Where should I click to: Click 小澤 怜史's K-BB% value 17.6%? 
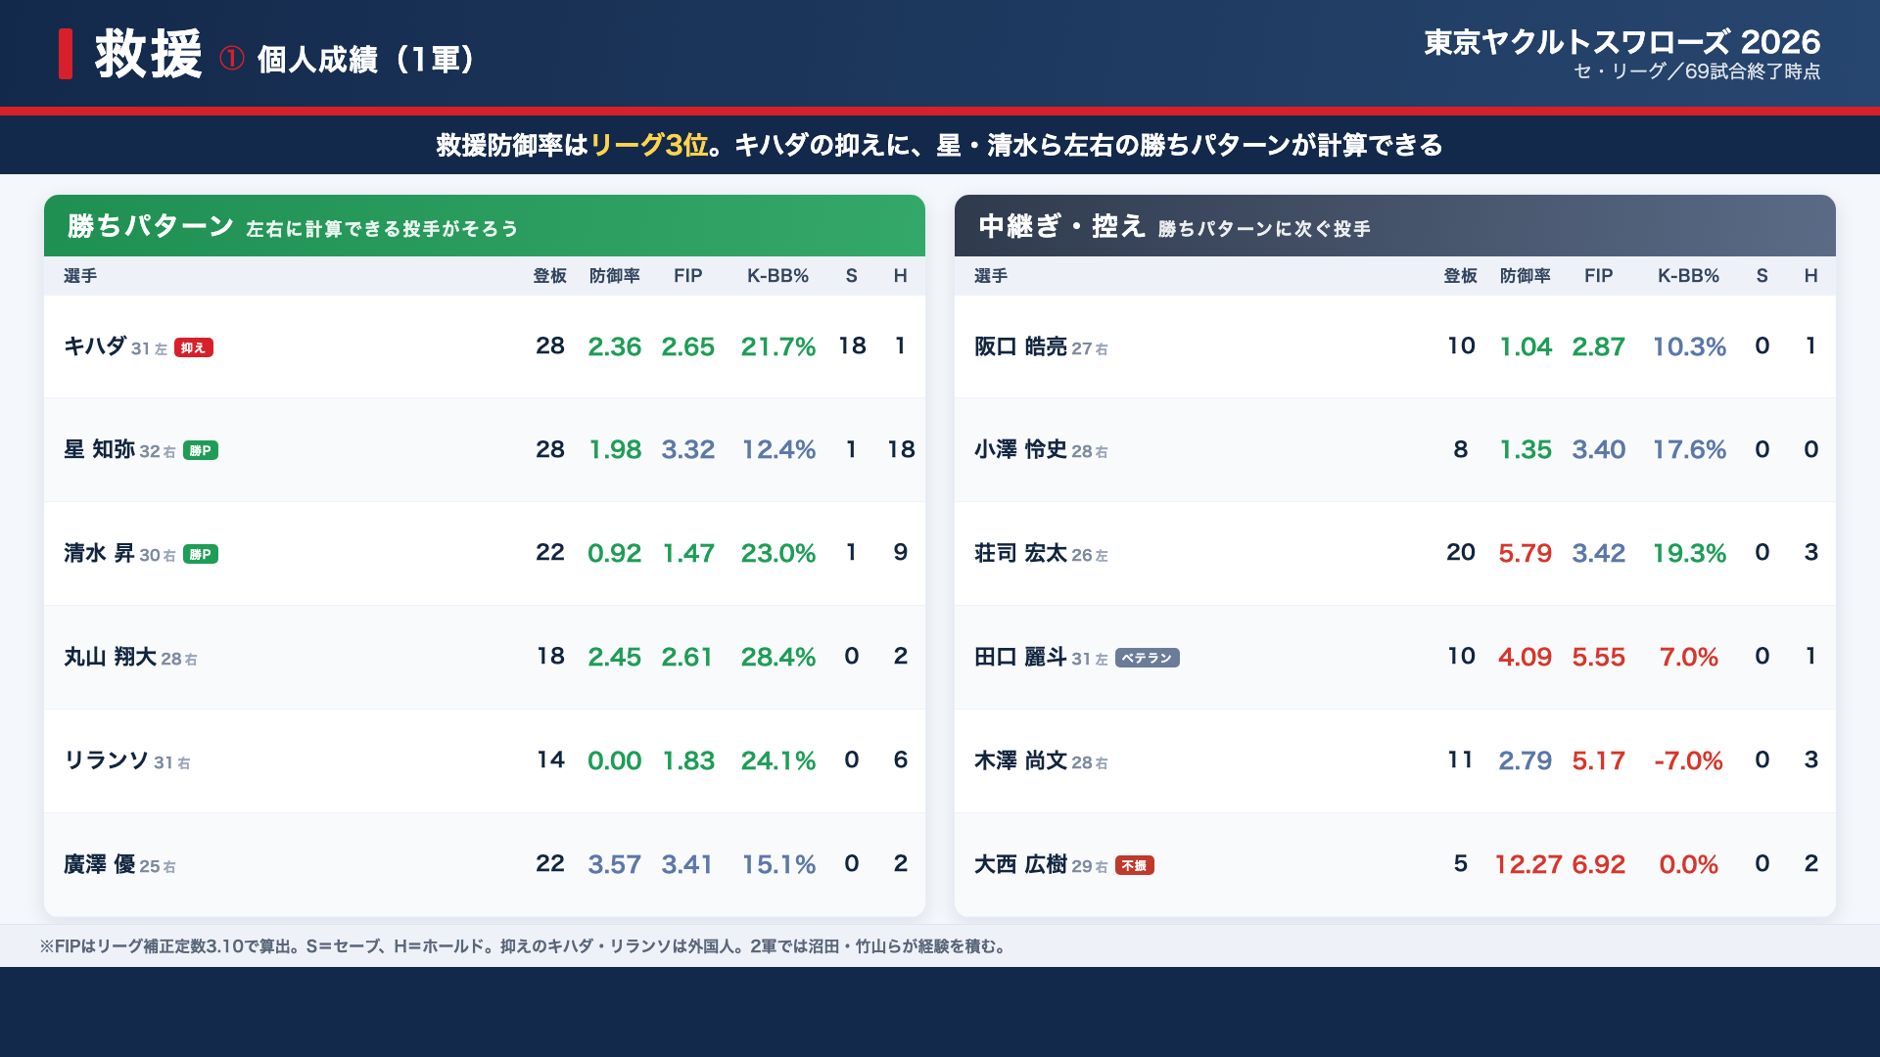(1689, 449)
